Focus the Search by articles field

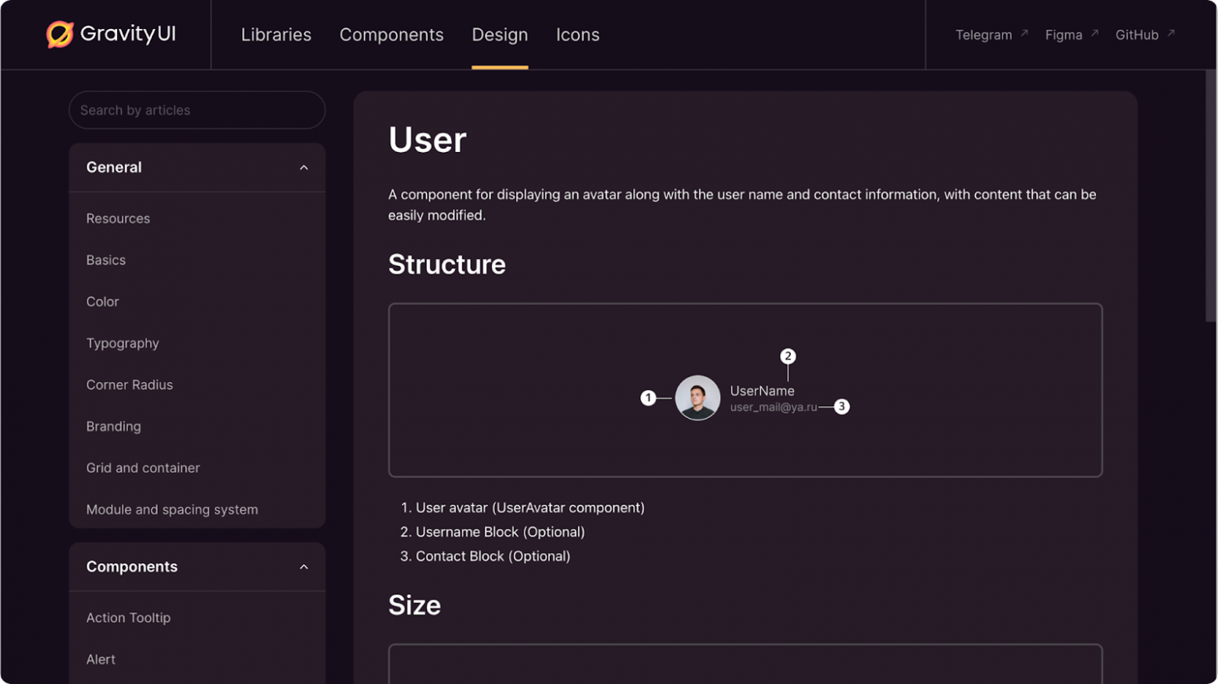(x=197, y=110)
